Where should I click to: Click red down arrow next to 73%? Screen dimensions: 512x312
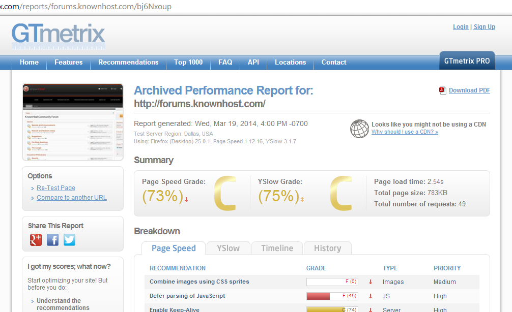(x=186, y=200)
